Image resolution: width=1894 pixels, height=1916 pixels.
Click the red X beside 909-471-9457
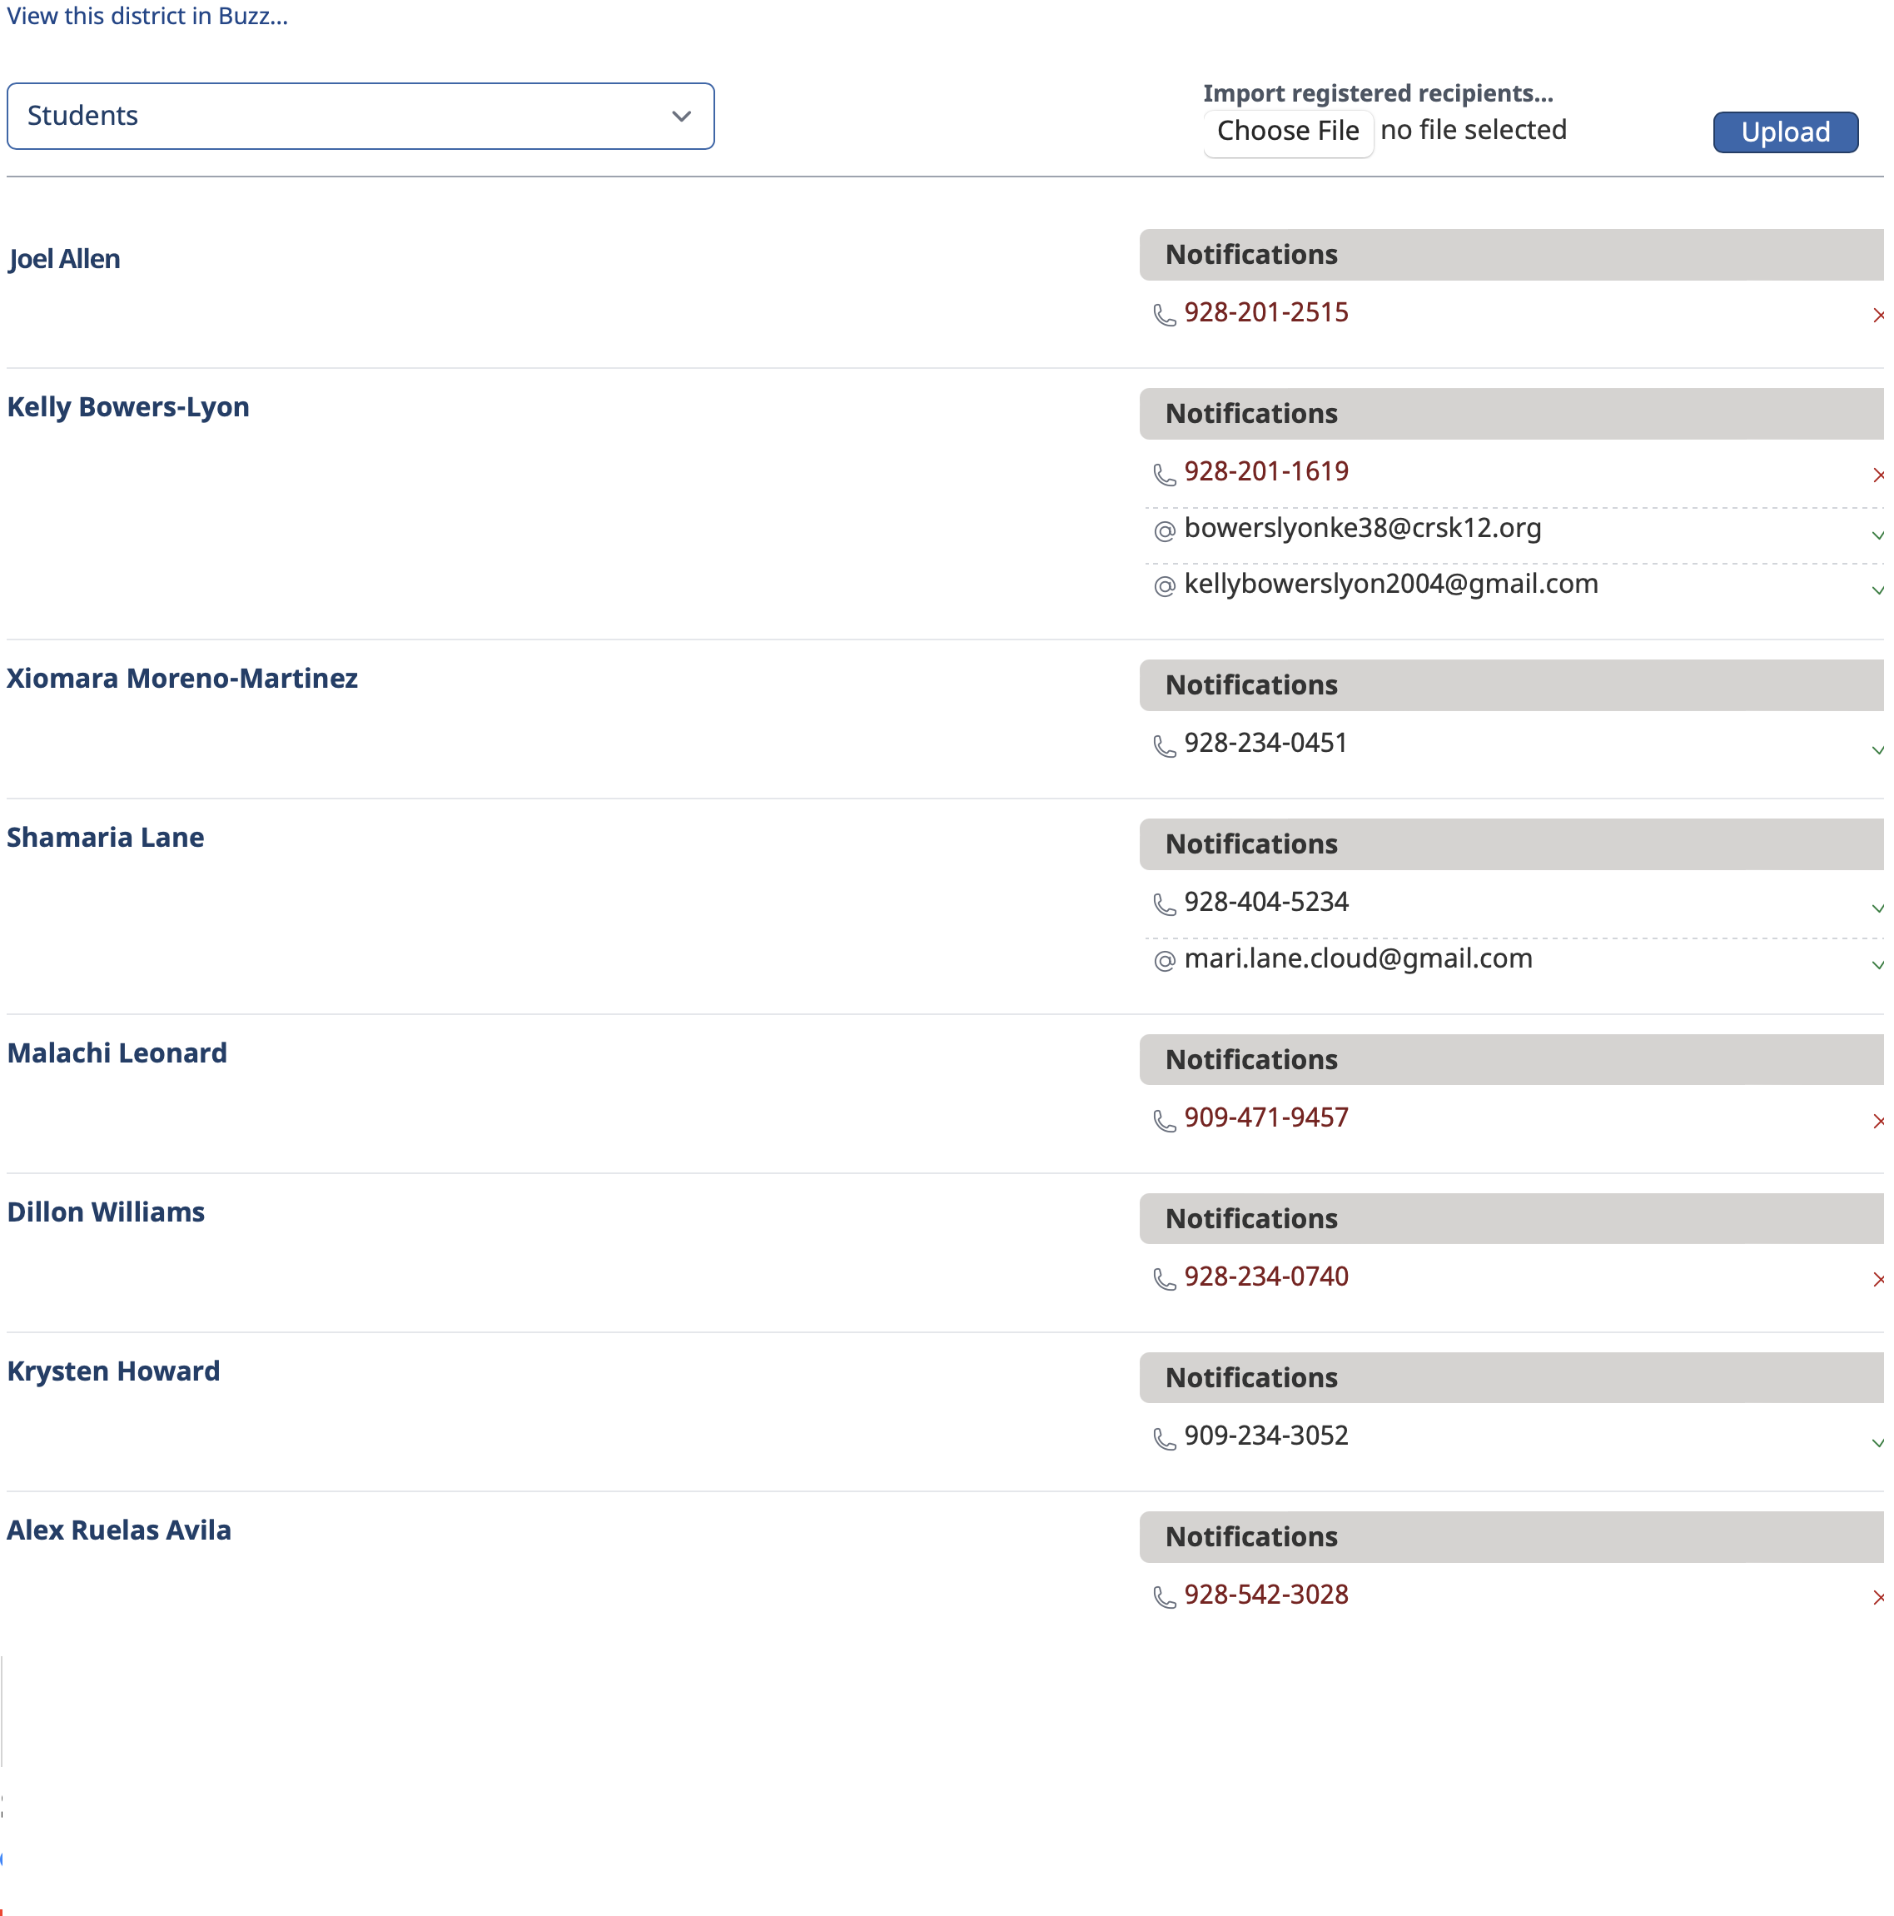(x=1877, y=1122)
